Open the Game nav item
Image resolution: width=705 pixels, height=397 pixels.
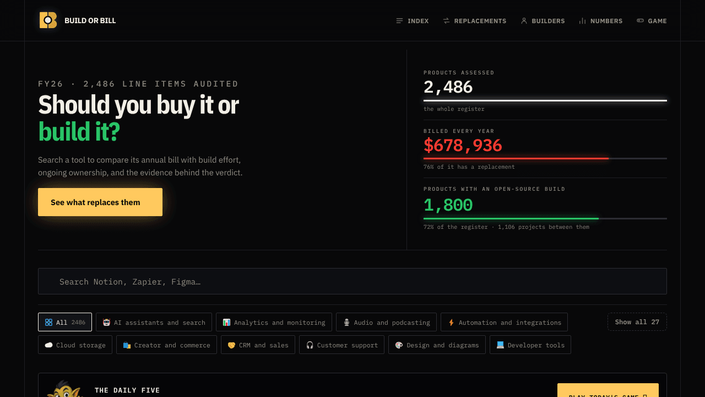[652, 21]
